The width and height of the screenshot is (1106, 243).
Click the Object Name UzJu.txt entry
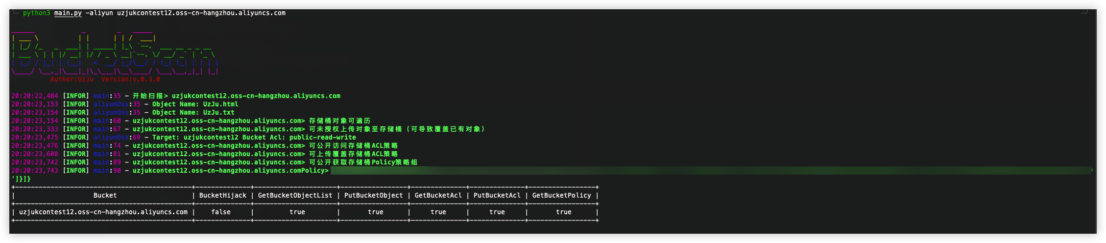point(193,113)
